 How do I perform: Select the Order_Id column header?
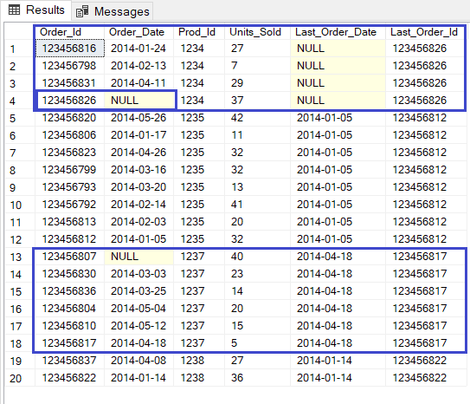tap(69, 32)
